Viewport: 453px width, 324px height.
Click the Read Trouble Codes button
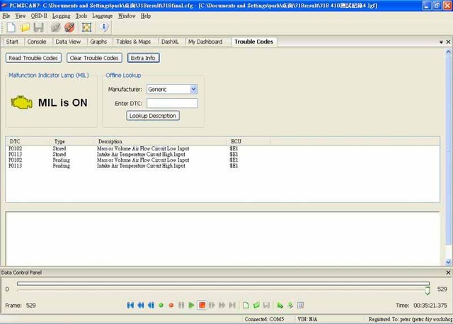click(x=33, y=58)
